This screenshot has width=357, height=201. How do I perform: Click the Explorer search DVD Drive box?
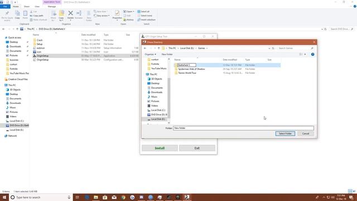point(342,29)
